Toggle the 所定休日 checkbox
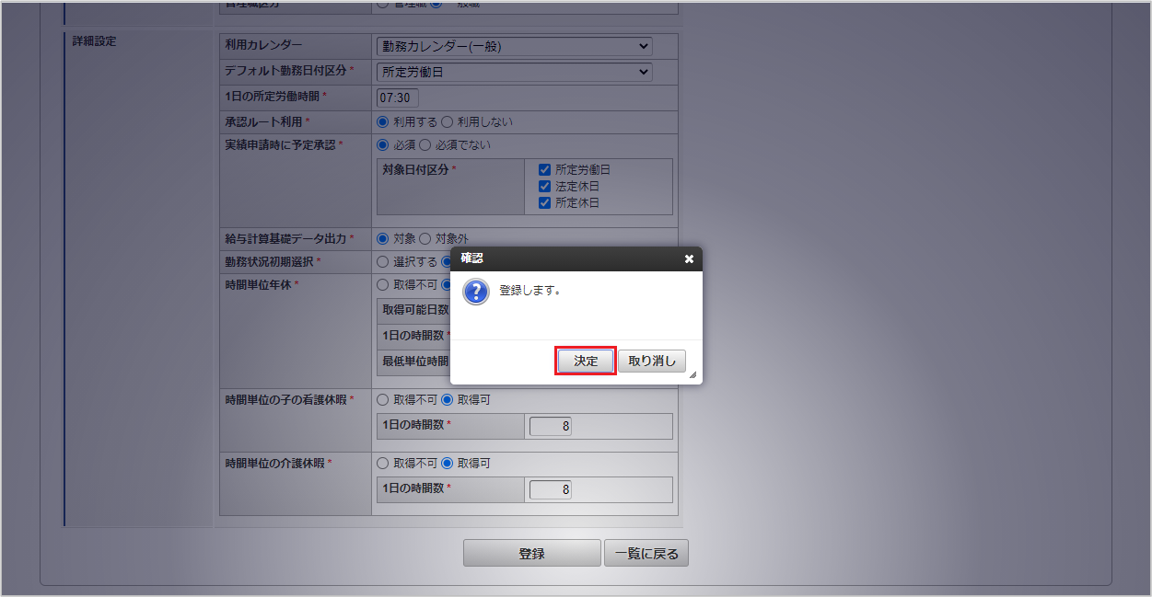The width and height of the screenshot is (1152, 597). coord(545,203)
